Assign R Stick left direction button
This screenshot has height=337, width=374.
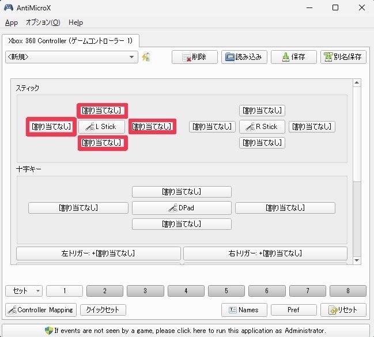click(x=212, y=127)
